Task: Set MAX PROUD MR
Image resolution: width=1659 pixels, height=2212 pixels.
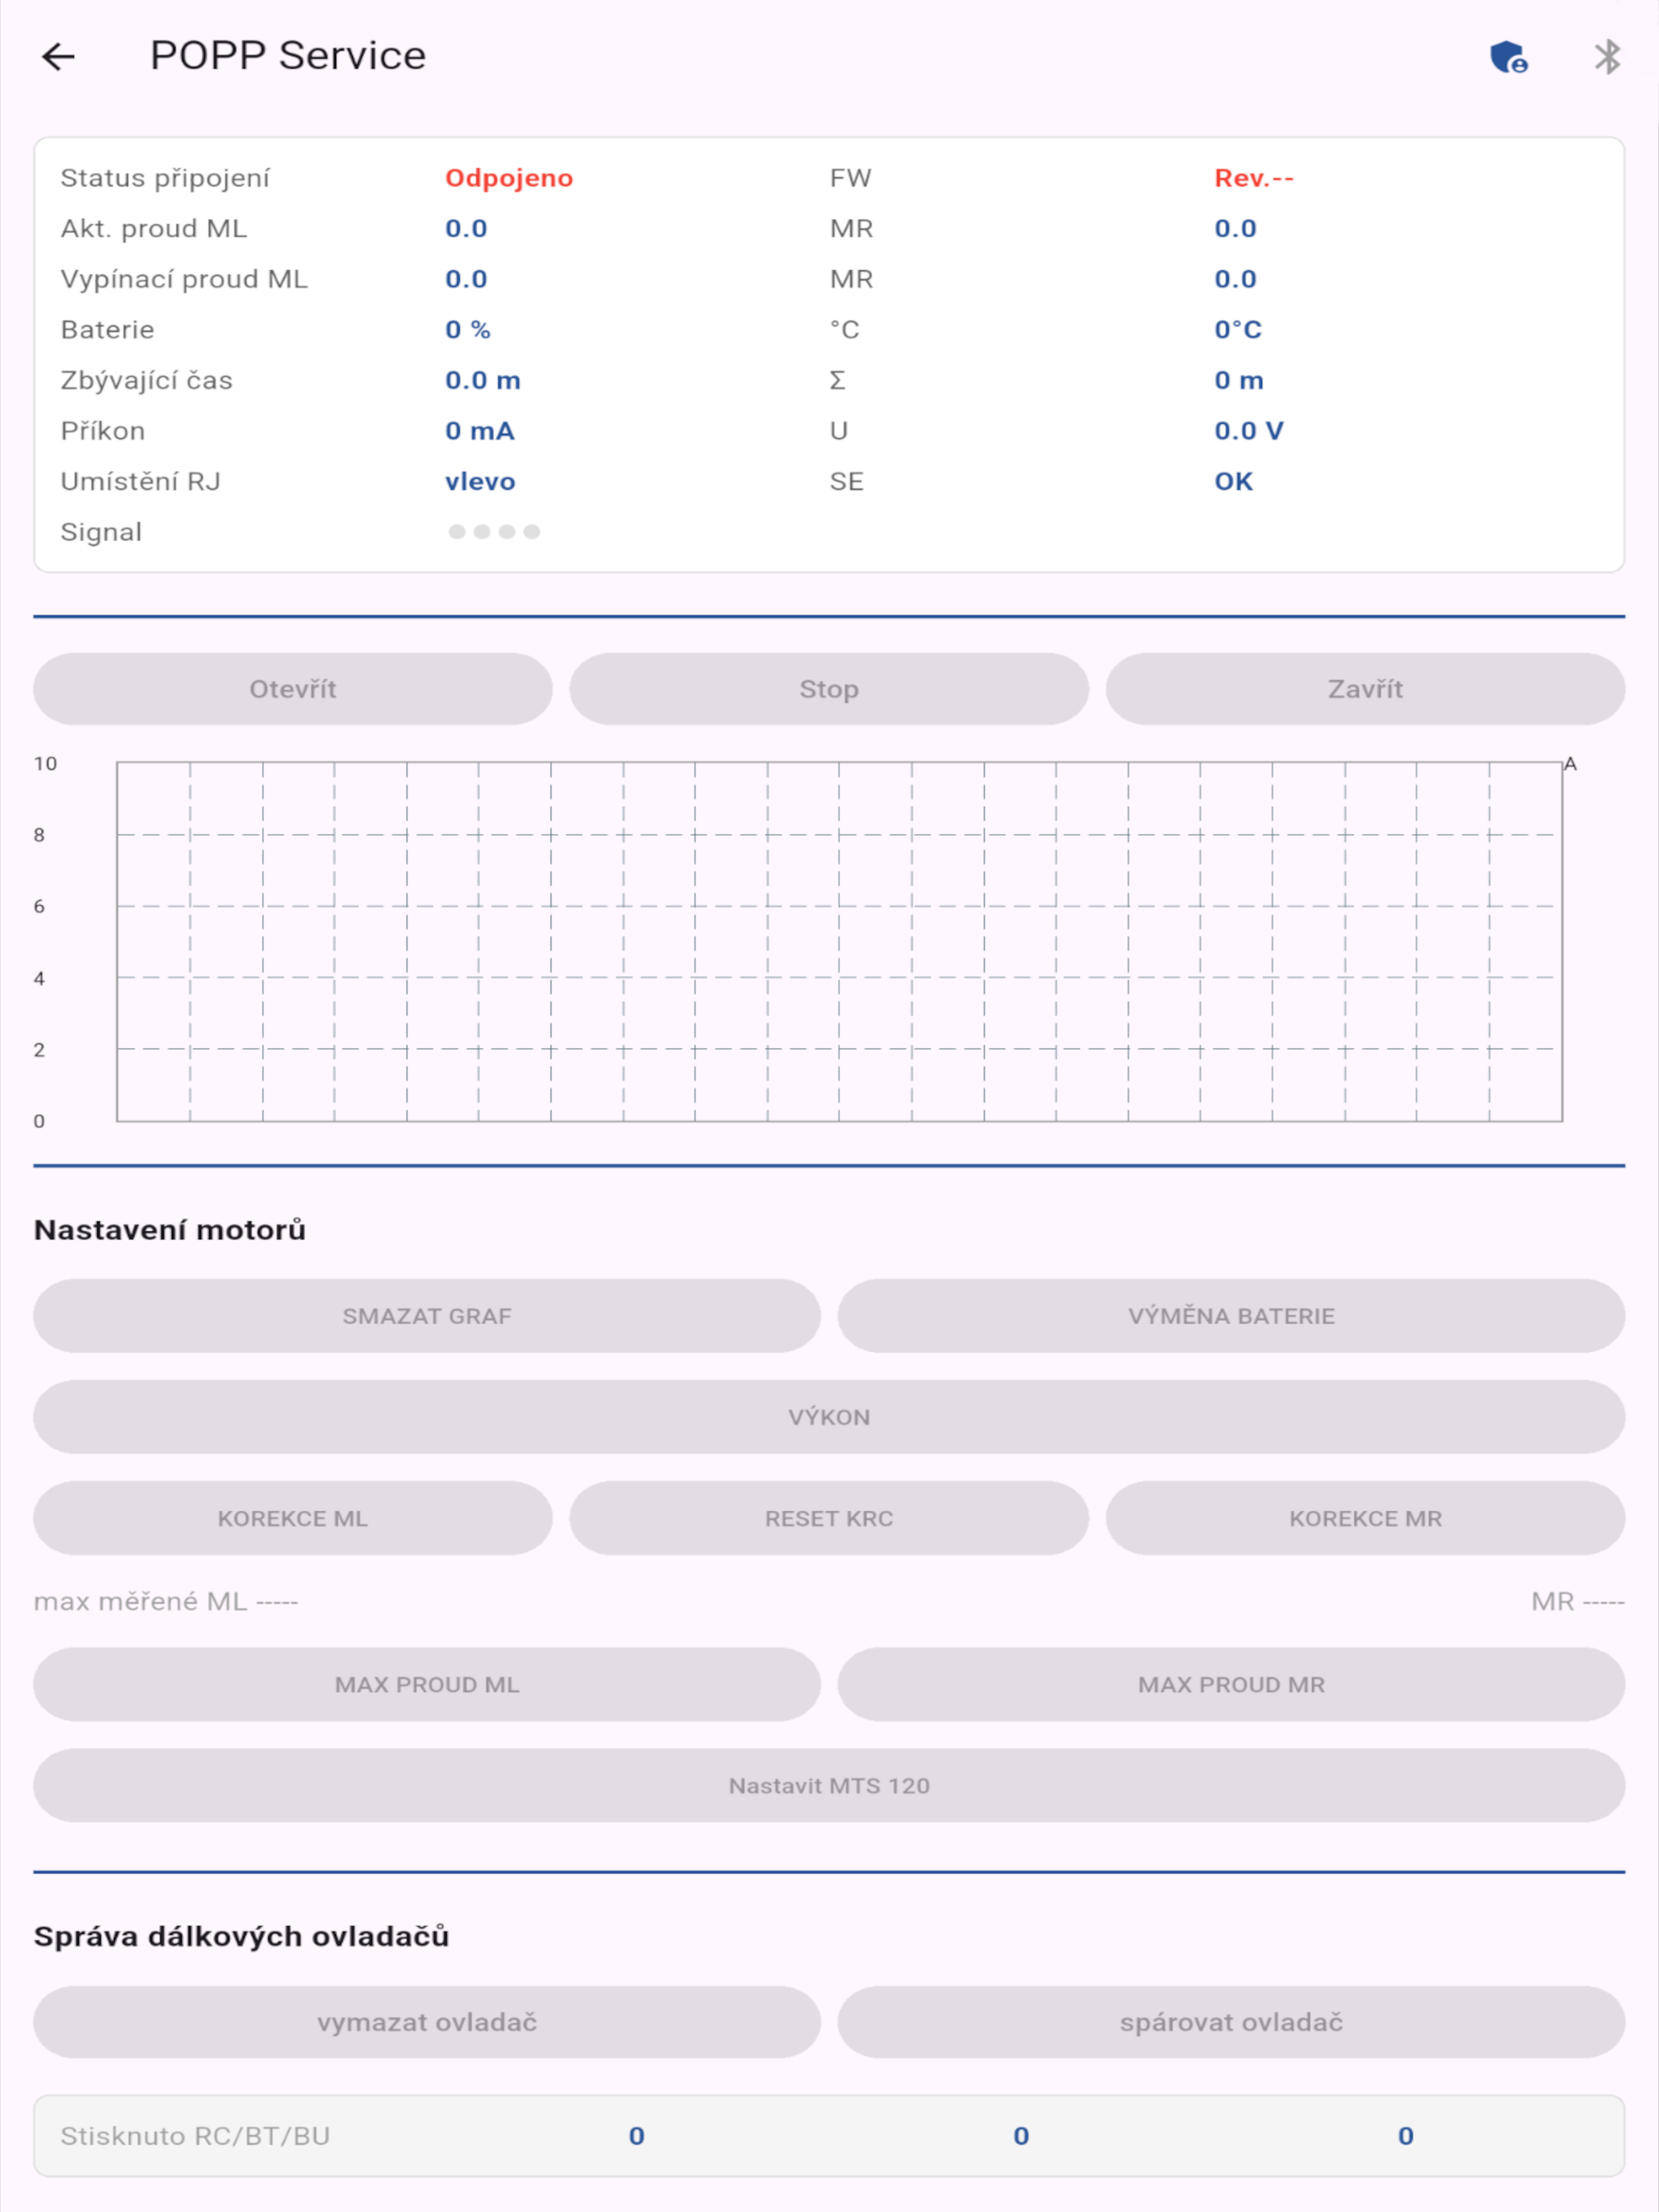Action: pos(1231,1685)
